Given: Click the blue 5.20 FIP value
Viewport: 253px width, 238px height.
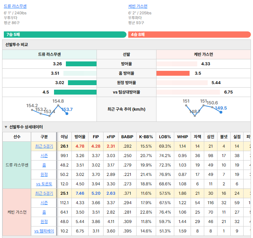Looking at the screenshot, I should coord(96,193).
